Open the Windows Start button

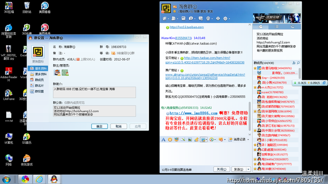pos(6,179)
